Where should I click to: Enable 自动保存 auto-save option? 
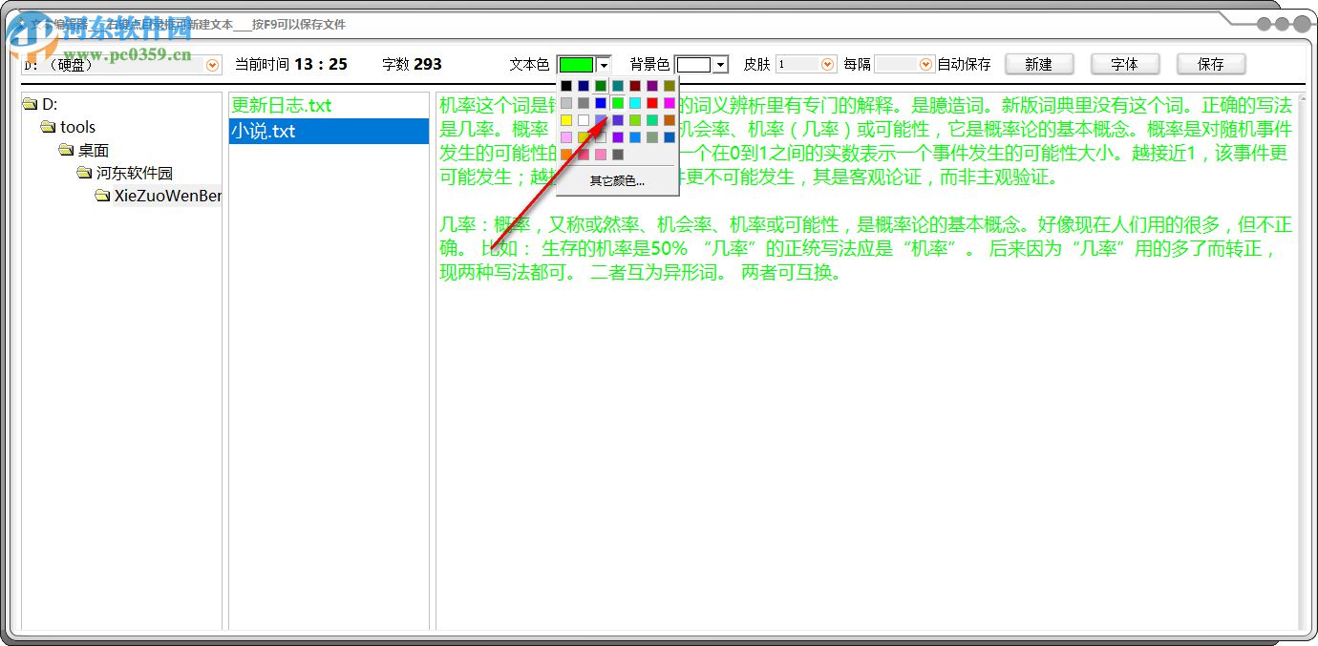click(x=965, y=64)
